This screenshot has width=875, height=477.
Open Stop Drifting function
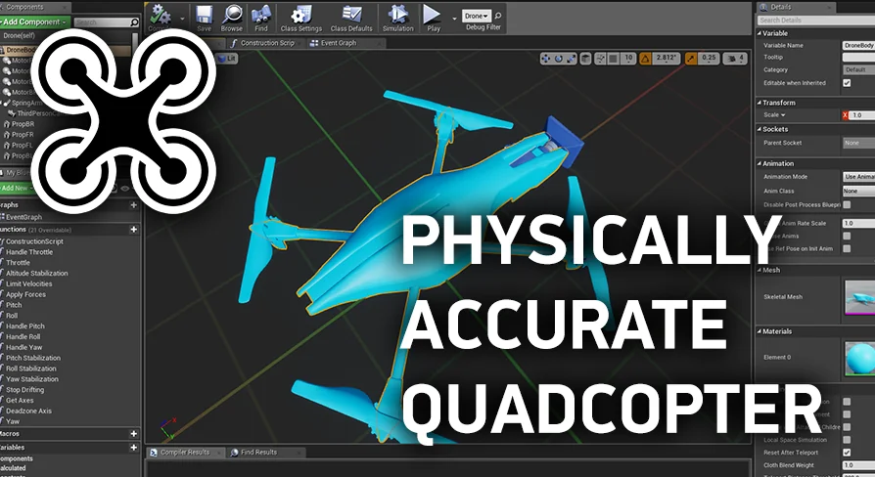pyautogui.click(x=24, y=389)
